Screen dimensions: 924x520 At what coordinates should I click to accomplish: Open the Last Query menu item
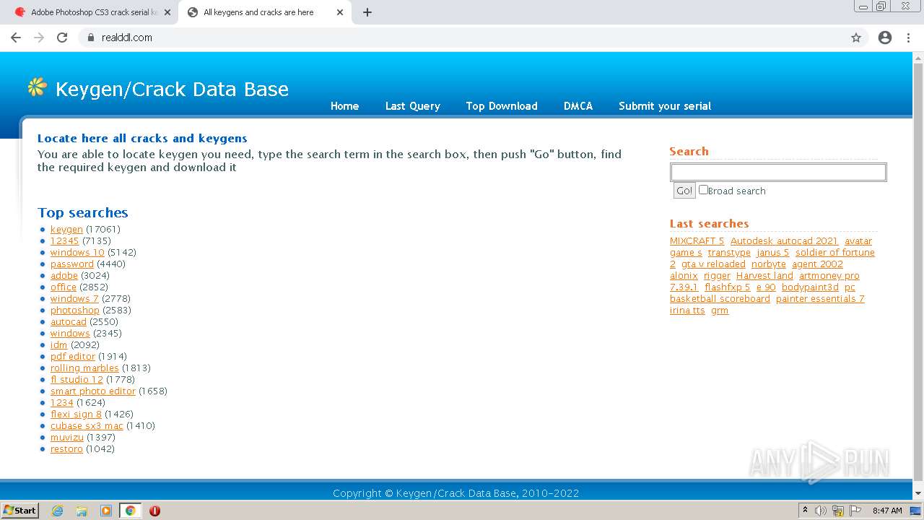click(x=412, y=106)
